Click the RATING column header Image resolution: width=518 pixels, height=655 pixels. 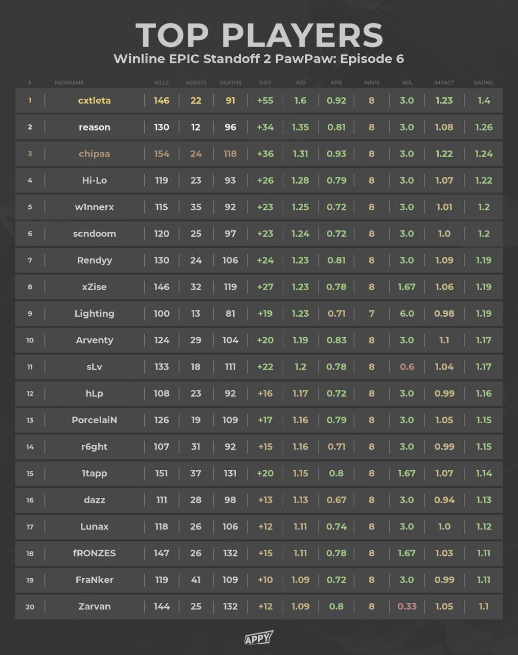(x=483, y=82)
